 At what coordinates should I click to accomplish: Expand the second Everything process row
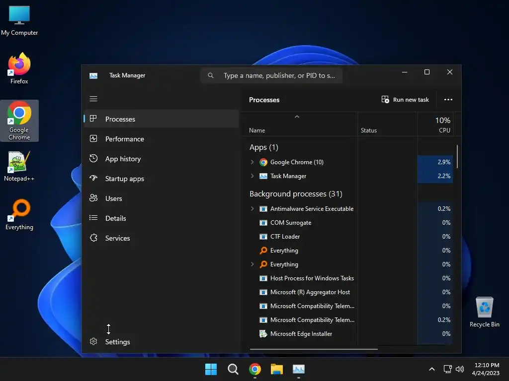(x=252, y=264)
